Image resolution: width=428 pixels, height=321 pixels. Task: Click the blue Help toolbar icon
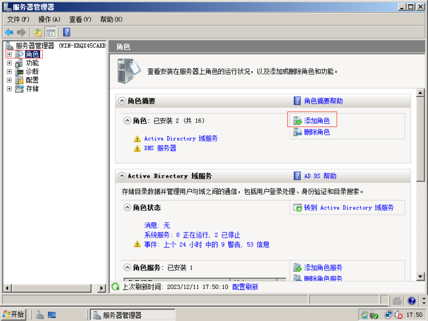[x=67, y=32]
